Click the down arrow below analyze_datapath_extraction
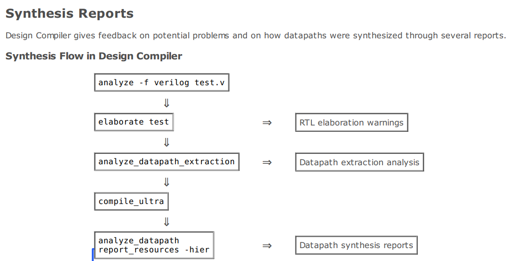The image size is (508, 261). [166, 182]
